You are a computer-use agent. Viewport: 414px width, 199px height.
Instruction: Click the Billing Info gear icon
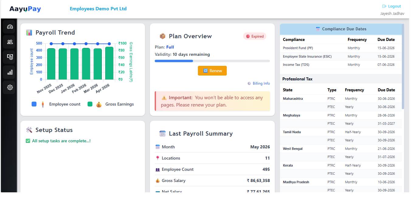pos(249,83)
